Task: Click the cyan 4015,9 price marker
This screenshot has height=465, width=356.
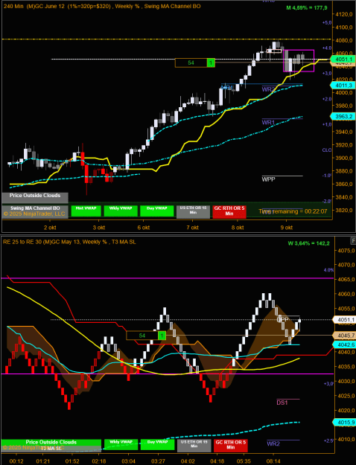Action: coord(343,422)
